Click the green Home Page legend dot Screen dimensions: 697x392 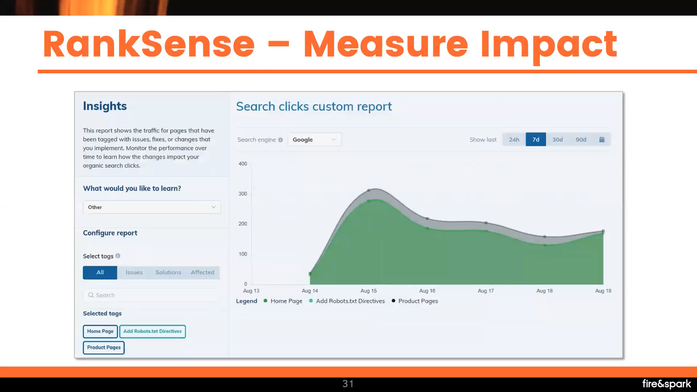(265, 301)
